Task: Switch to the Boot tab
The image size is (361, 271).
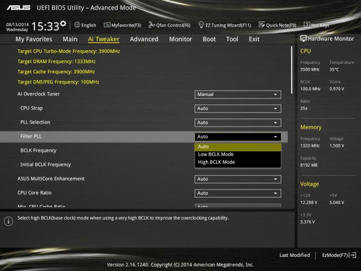Action: tap(209, 39)
